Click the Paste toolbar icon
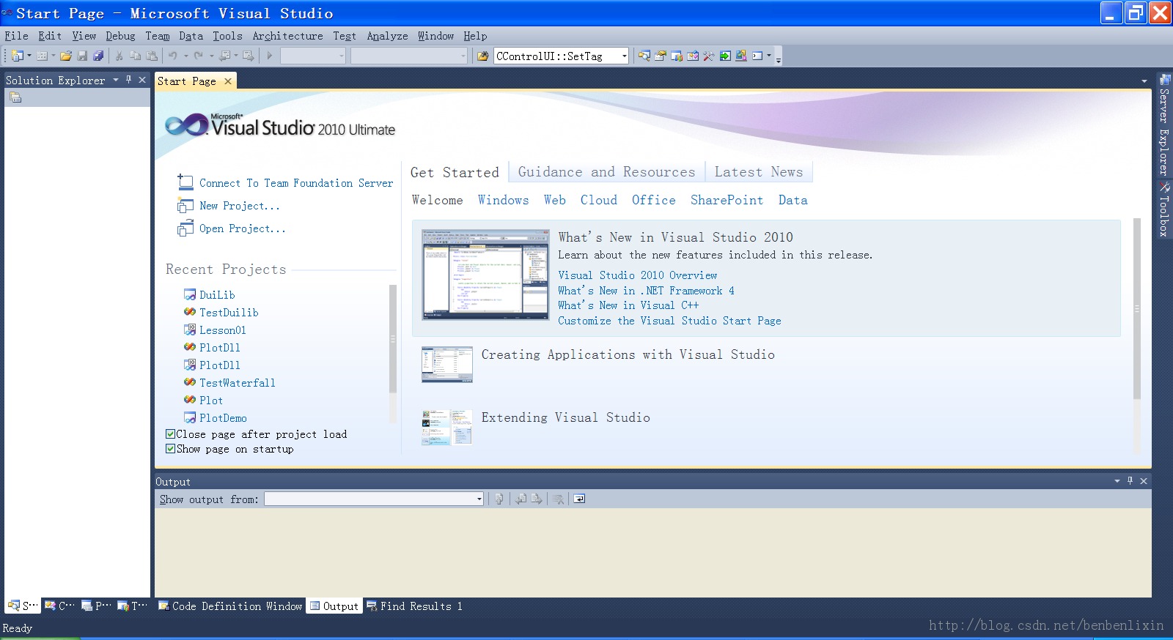This screenshot has height=640, width=1173. [152, 56]
